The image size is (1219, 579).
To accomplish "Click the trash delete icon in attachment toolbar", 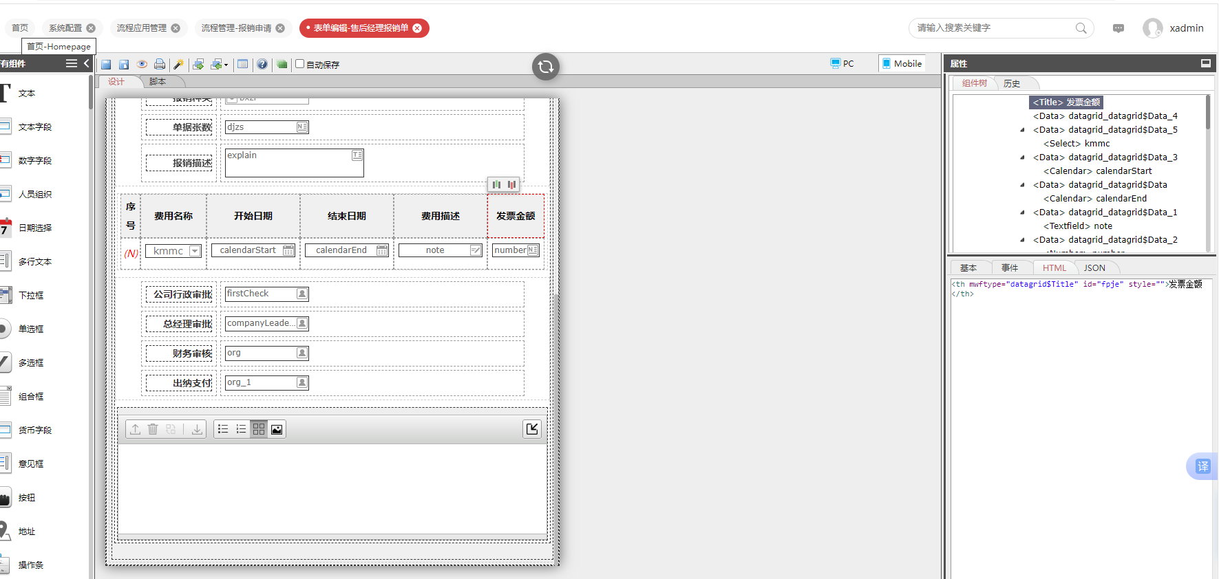I will point(153,429).
